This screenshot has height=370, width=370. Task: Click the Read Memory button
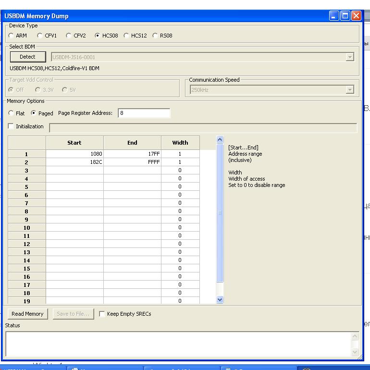point(27,314)
